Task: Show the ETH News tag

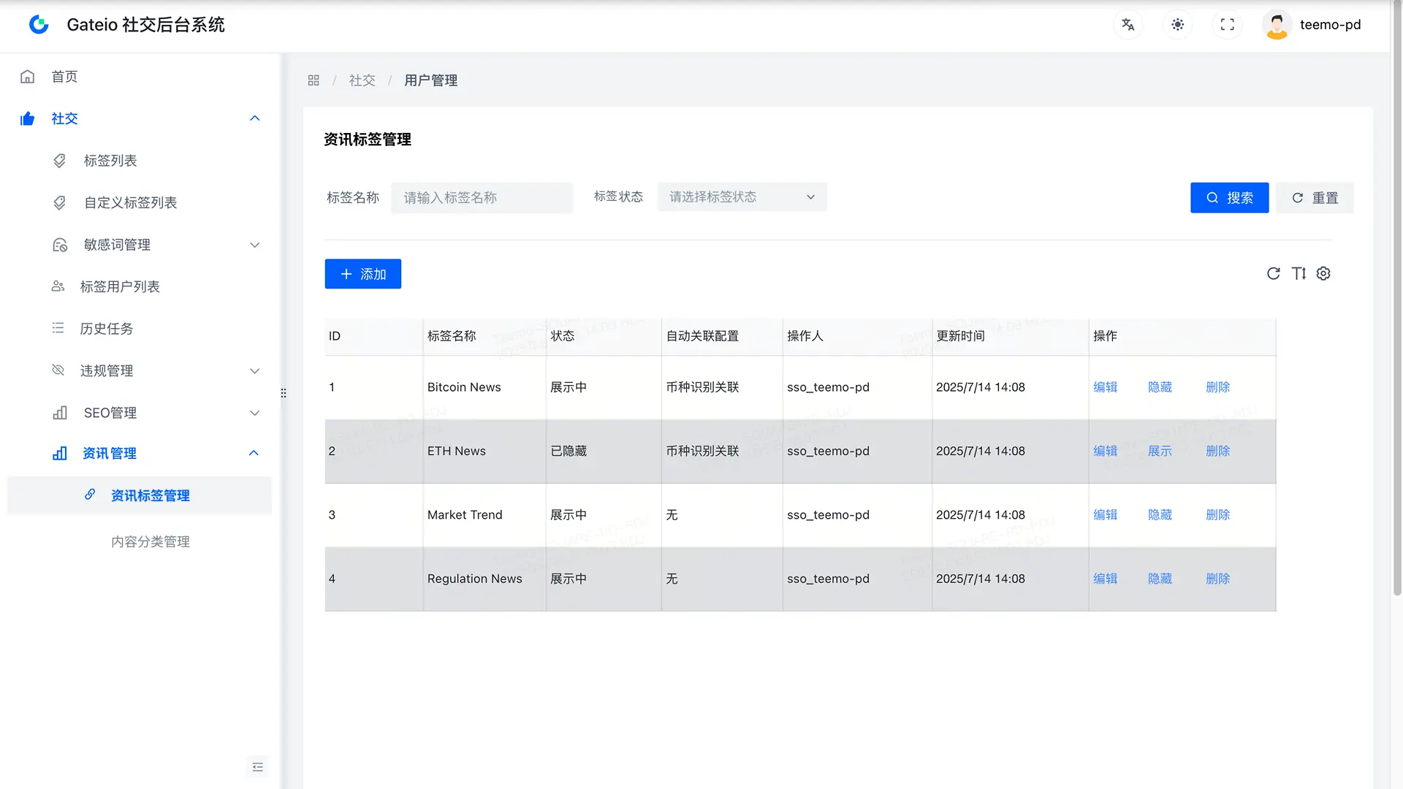Action: (1160, 451)
